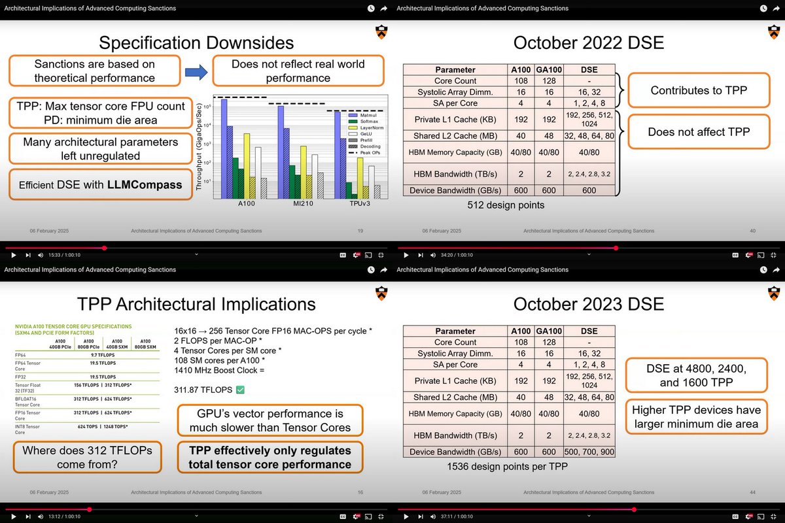
Task: Expand chapter chevron in the 34:20 player
Action: 589,254
